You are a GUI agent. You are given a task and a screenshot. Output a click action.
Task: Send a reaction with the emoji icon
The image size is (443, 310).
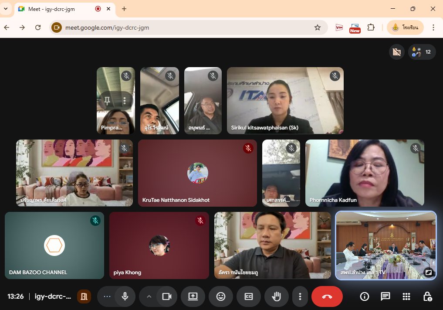tap(221, 296)
